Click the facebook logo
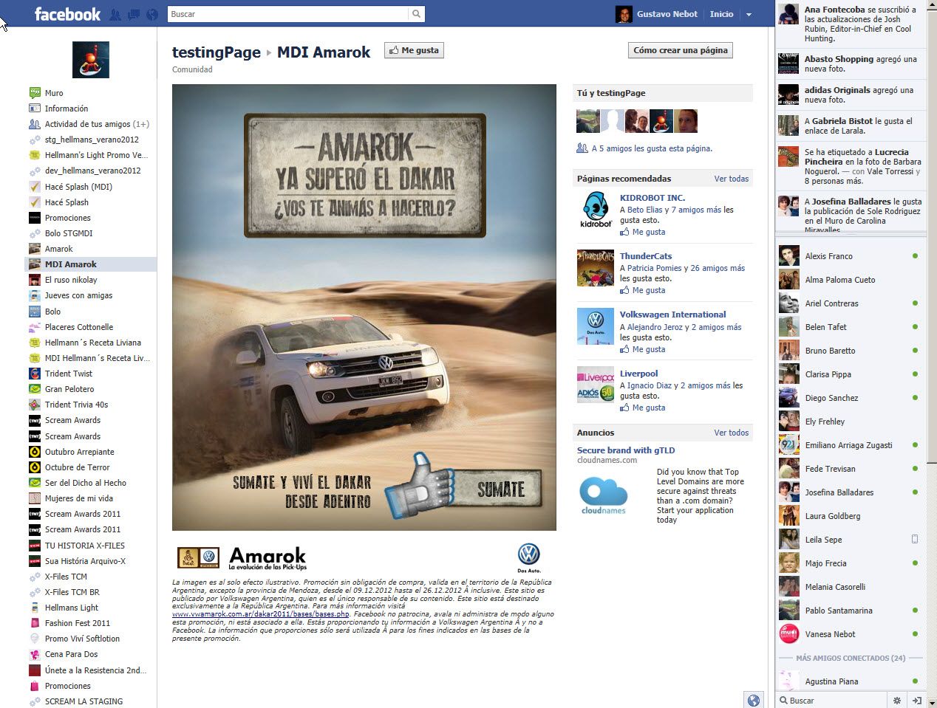The width and height of the screenshot is (937, 708). point(67,14)
